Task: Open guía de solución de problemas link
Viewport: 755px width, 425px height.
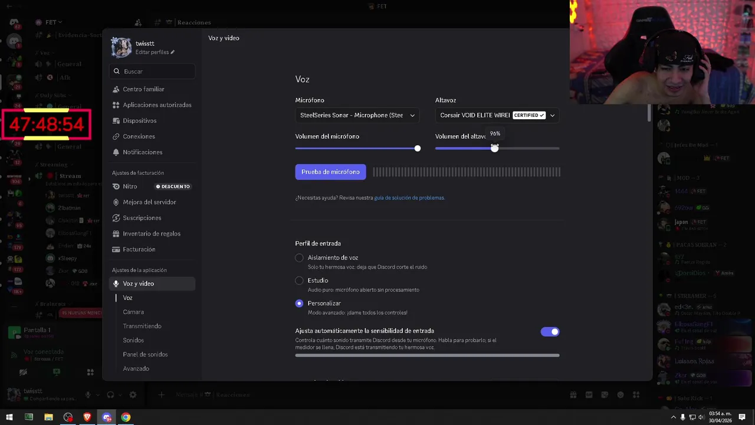Action: (x=409, y=198)
